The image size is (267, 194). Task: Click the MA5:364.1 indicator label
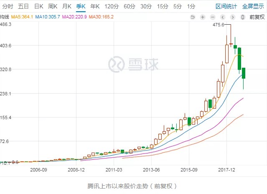click(22, 17)
